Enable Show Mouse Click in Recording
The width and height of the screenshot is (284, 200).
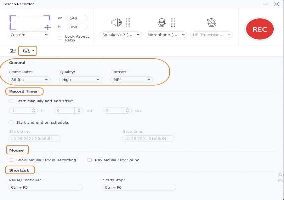[x=11, y=160]
